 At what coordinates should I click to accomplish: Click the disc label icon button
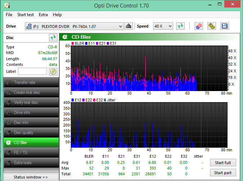[x=53, y=72]
